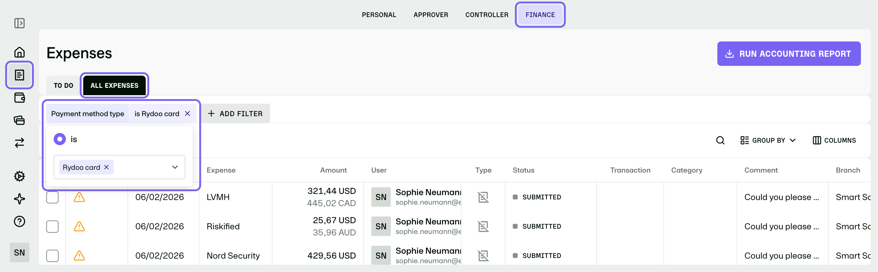878x272 pixels.
Task: Click the Amount column header
Action: click(333, 170)
